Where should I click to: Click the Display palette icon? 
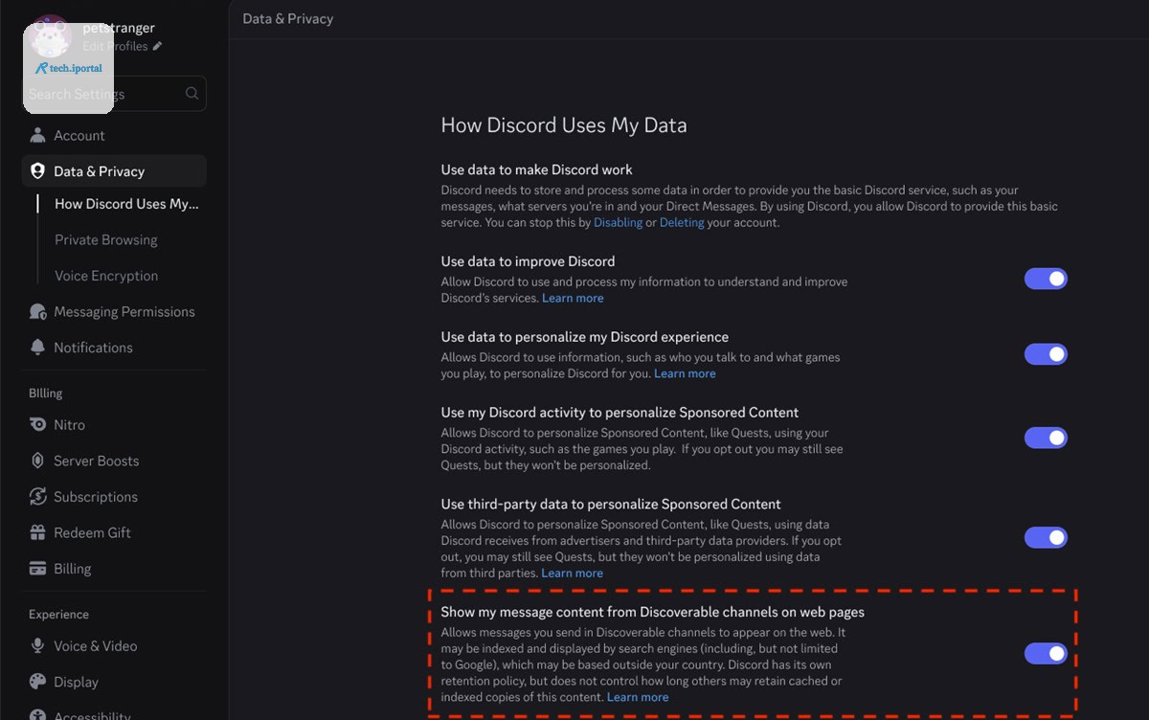37,682
